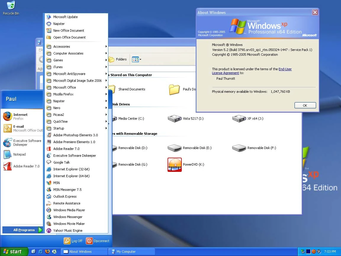The height and width of the screenshot is (256, 341).
Task: Launch Firefox from the Start menu pinned list
Action: (x=20, y=116)
